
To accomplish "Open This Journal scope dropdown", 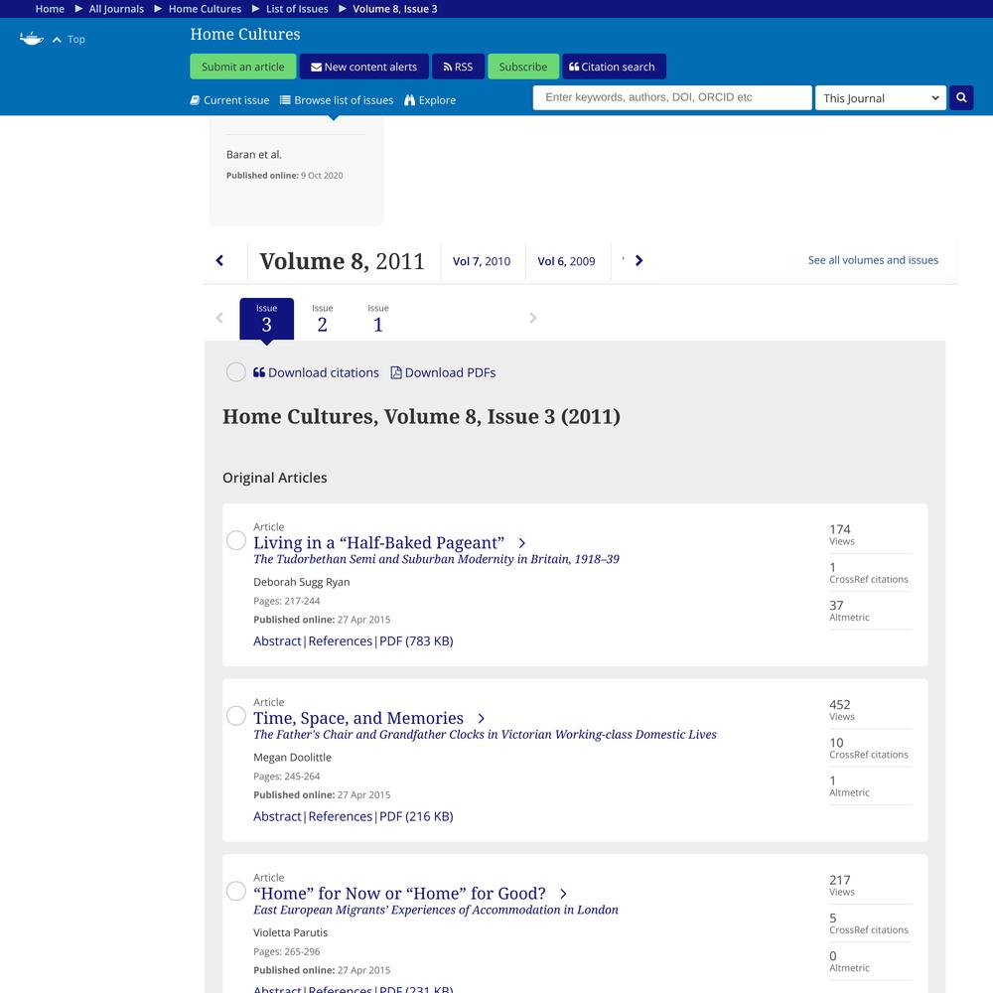I will (x=880, y=97).
